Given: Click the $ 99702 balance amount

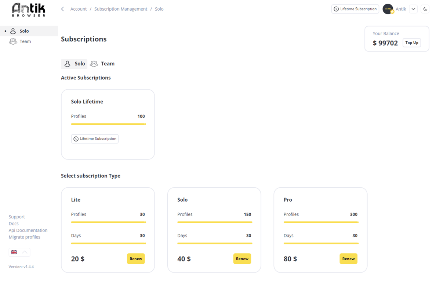Looking at the screenshot, I should coord(385,43).
